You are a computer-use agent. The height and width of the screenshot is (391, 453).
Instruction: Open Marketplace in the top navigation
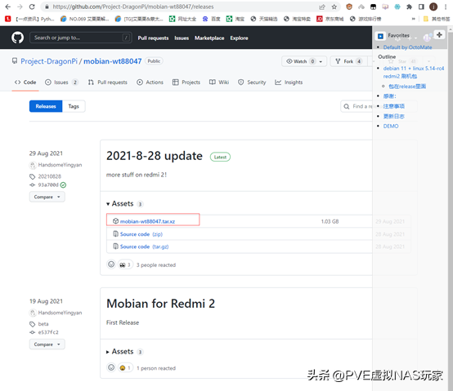tap(209, 38)
